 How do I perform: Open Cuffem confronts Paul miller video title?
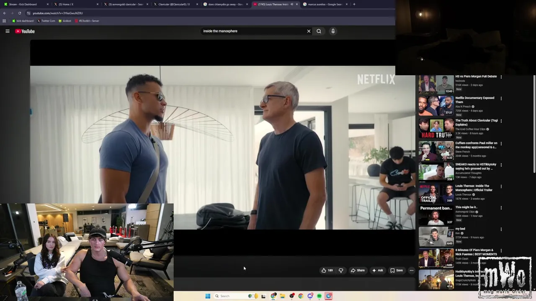[x=476, y=145]
